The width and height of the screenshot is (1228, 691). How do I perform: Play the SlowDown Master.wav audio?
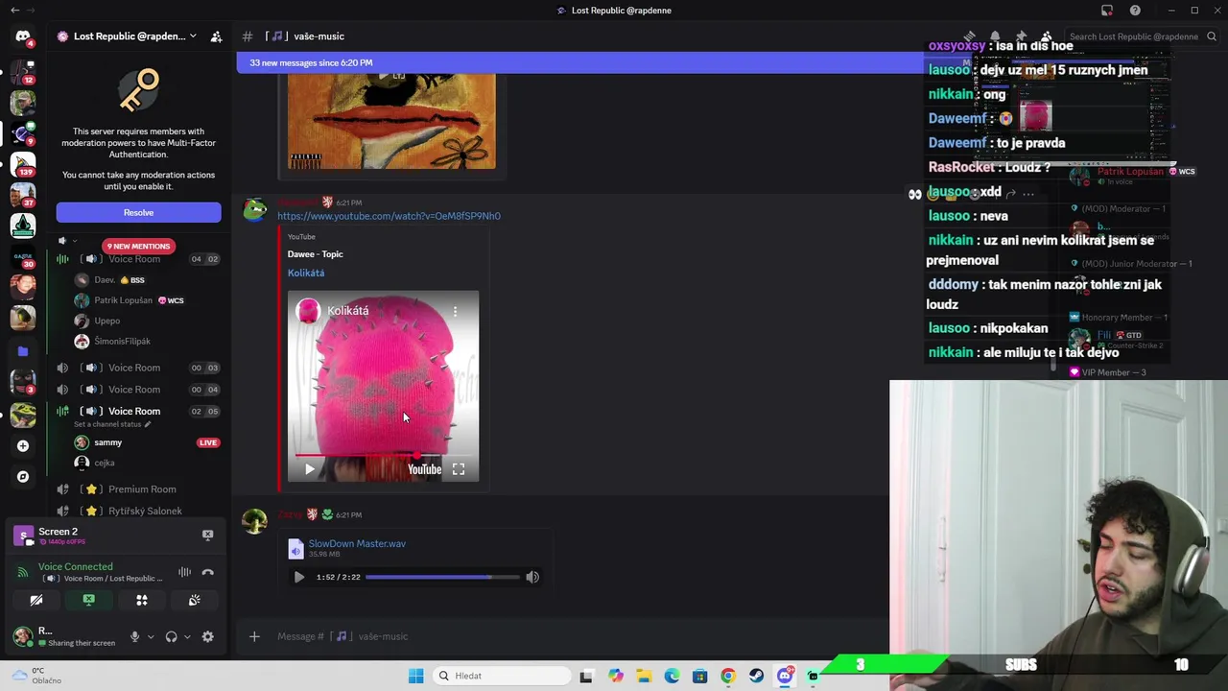click(x=298, y=577)
